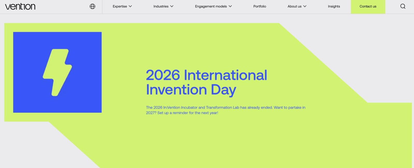Screen dimensions: 414x168
Task: Click the 2026 International Invention Day heading
Action: [206, 82]
